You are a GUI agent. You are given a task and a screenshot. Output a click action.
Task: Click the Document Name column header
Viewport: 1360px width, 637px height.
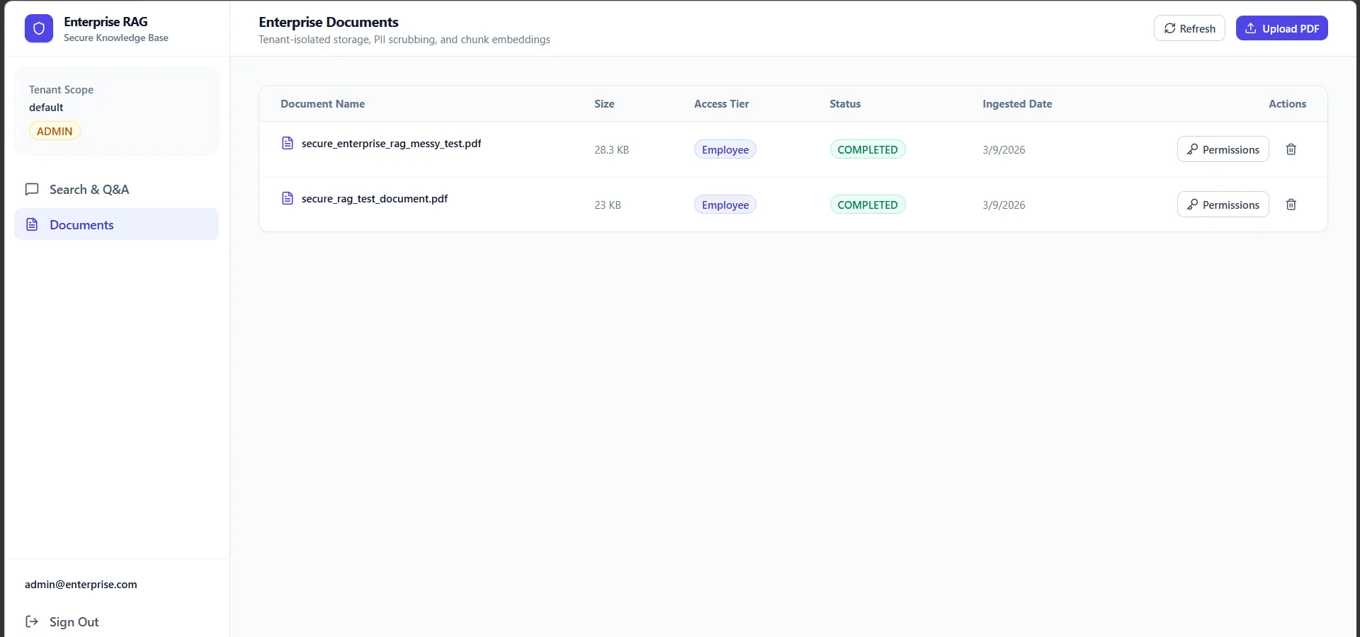click(x=322, y=103)
